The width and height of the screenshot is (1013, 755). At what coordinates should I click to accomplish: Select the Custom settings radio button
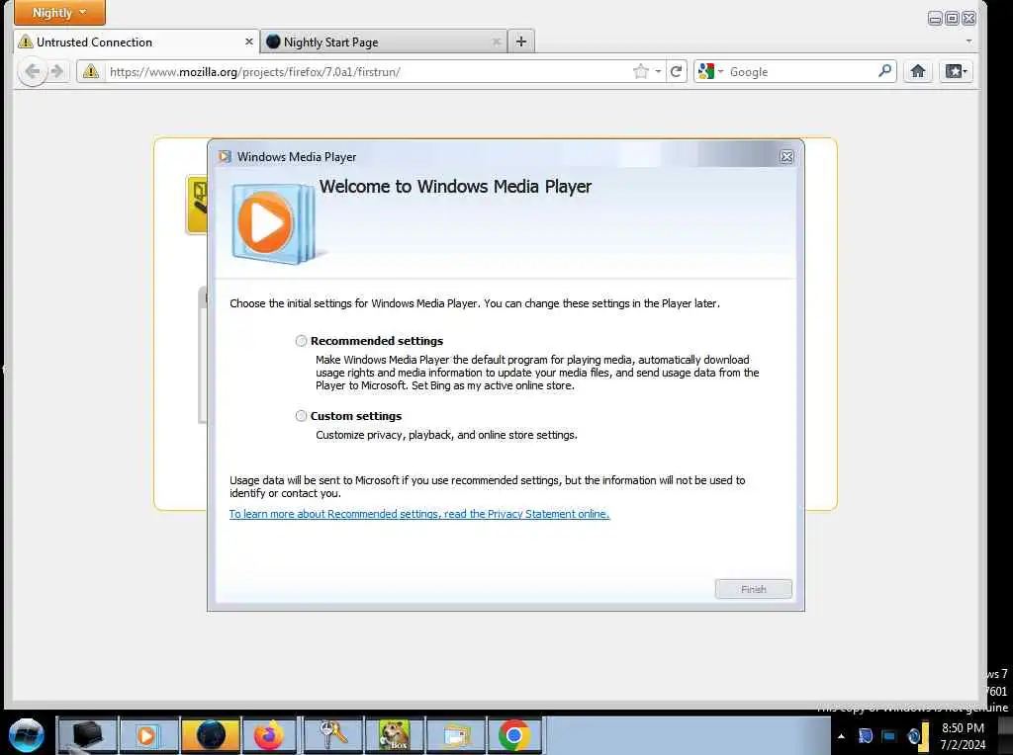click(x=301, y=416)
